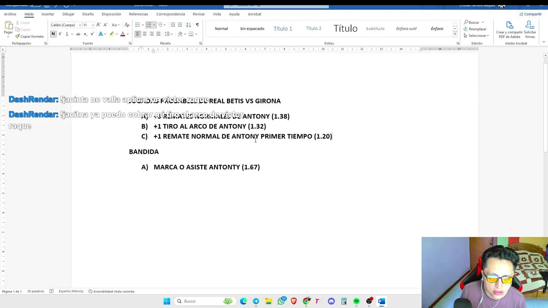Toggle show paragraph marks
The image size is (548, 308).
(197, 25)
